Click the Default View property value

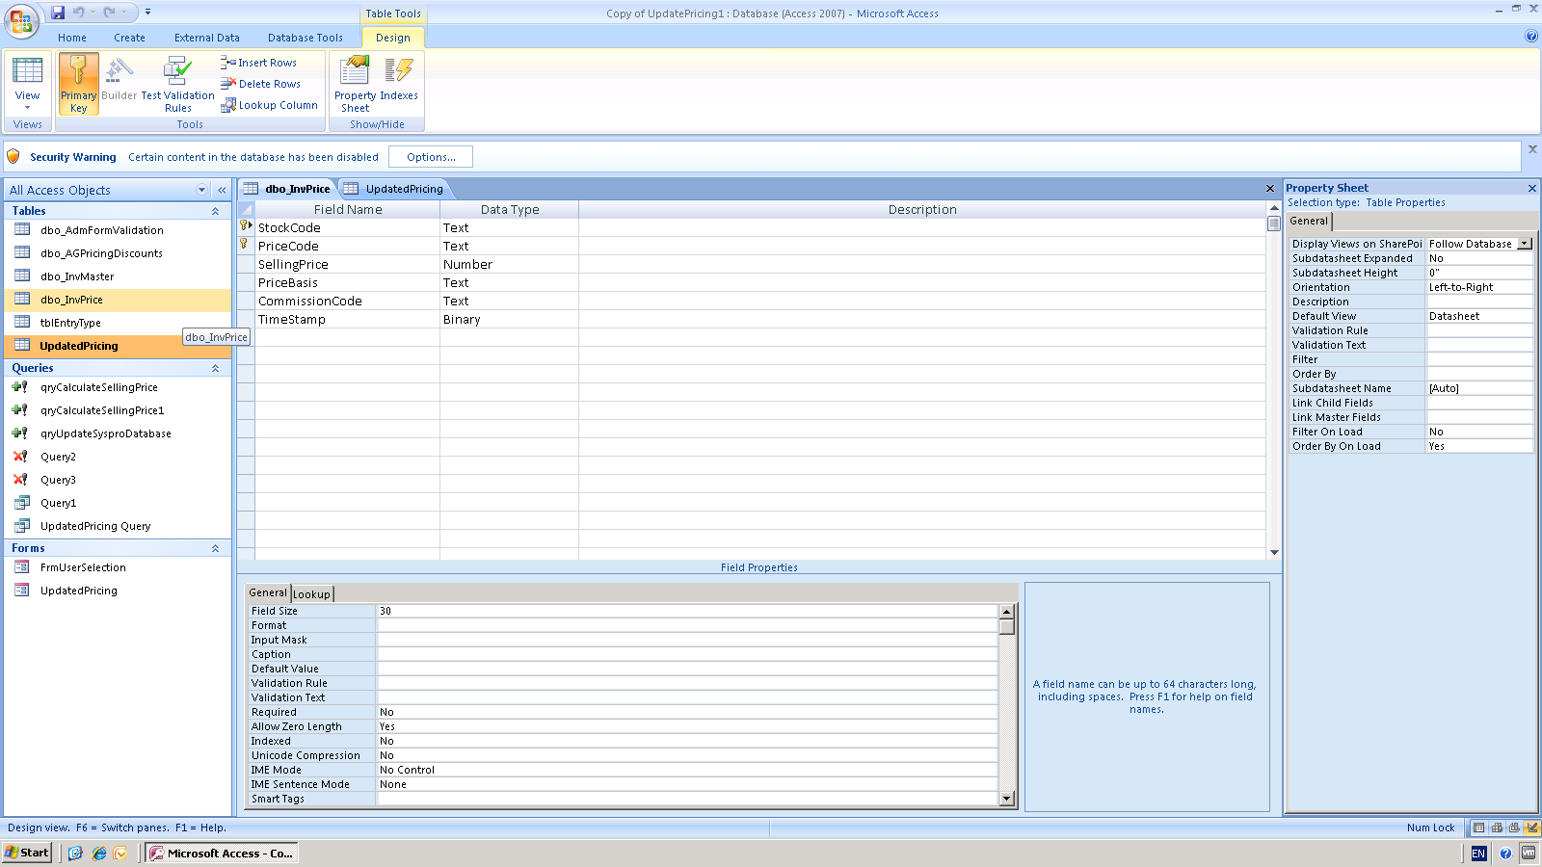(1479, 316)
